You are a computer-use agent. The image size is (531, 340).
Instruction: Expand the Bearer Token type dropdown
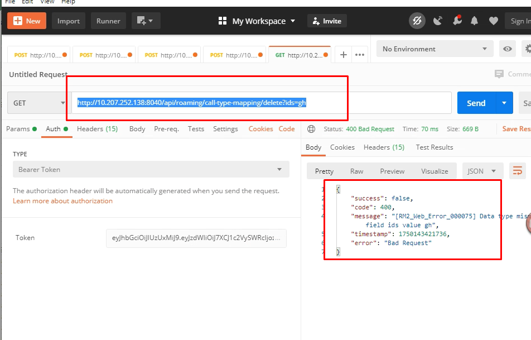(151, 170)
